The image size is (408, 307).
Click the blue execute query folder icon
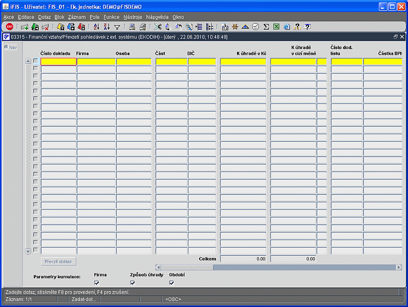tap(71, 27)
